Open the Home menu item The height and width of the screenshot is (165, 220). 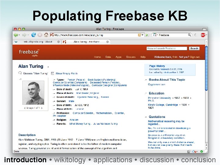pyautogui.click(x=97, y=57)
